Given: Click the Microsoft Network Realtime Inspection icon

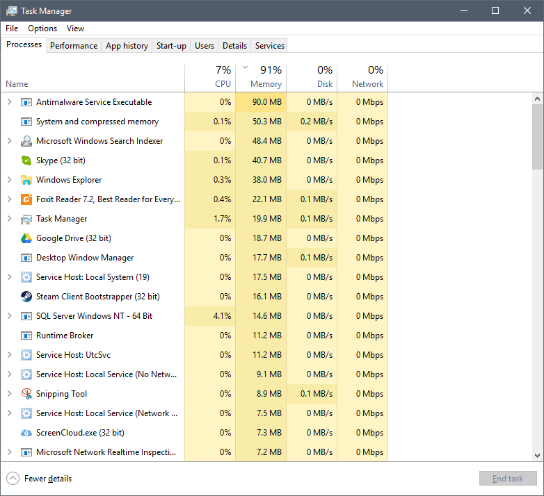Looking at the screenshot, I should [x=26, y=452].
